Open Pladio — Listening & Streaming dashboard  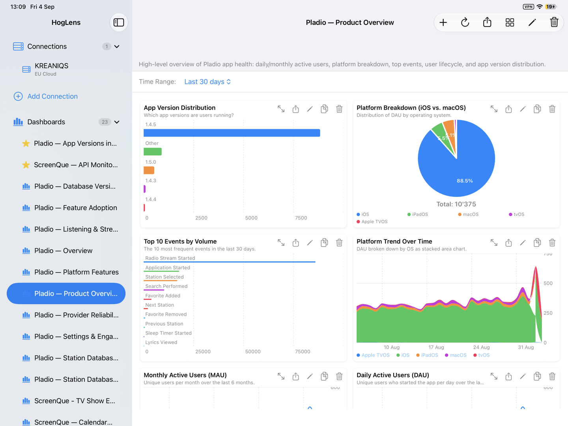tap(66, 229)
